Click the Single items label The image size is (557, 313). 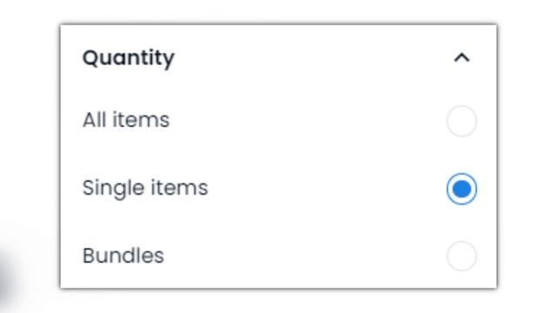pyautogui.click(x=145, y=188)
